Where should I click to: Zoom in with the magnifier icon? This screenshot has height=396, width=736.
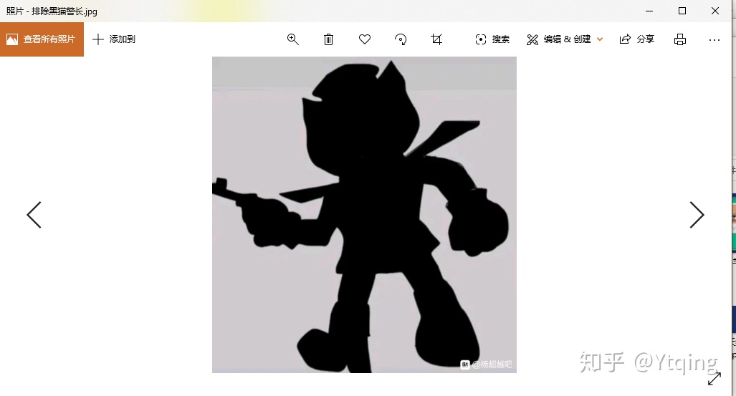pyautogui.click(x=293, y=39)
